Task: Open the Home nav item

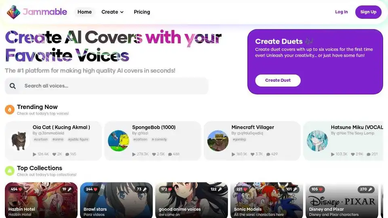Action: tap(84, 12)
